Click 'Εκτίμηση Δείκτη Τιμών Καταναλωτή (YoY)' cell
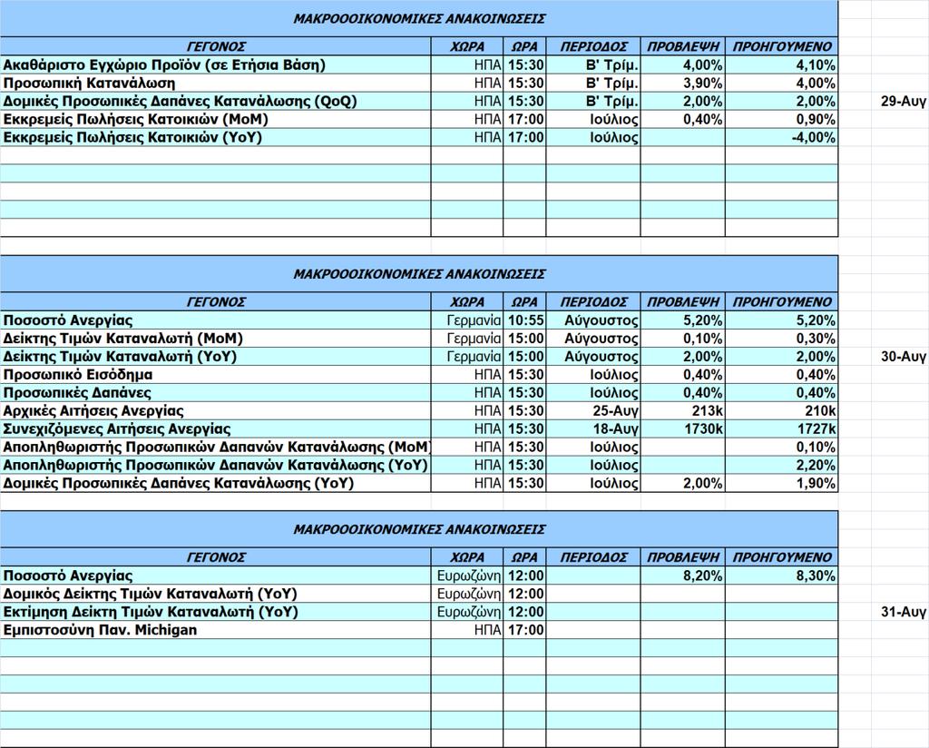The image size is (929, 748). tap(216, 612)
